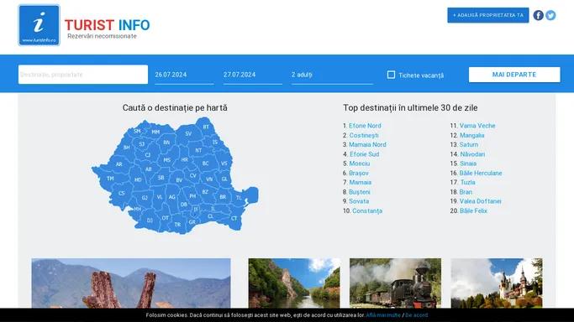Open Mamaia destination link, number 7
Screen dimensions: 574x322
tap(360, 182)
